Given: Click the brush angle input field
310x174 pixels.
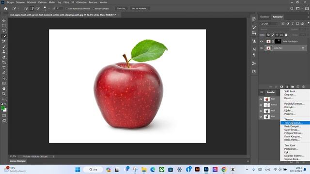Looking at the screenshot, I should 59,9.
